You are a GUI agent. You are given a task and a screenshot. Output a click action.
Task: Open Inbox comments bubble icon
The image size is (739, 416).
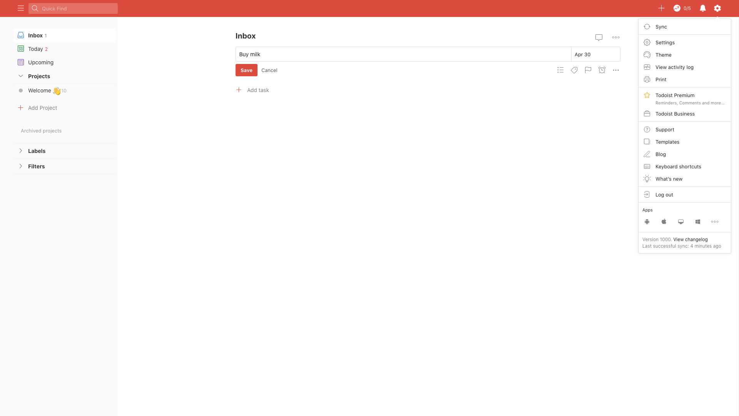(599, 37)
